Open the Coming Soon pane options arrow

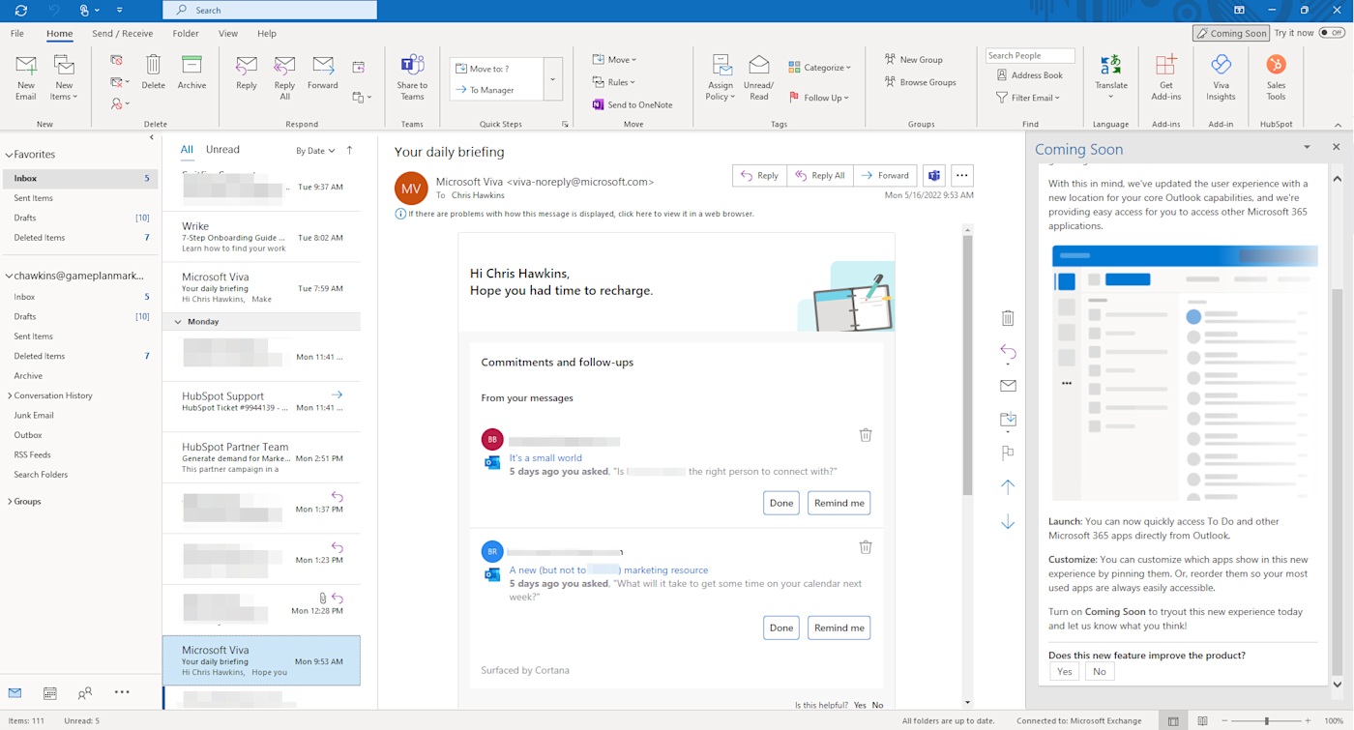1307,147
